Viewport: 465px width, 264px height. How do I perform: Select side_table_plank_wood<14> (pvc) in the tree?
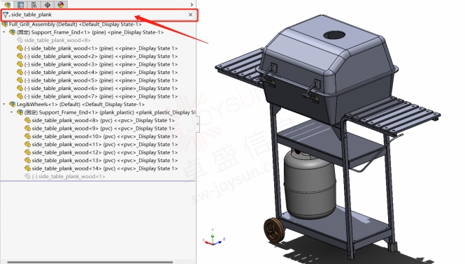coord(105,168)
